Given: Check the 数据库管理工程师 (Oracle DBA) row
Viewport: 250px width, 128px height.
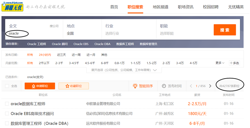Looking at the screenshot, I should (7, 123).
